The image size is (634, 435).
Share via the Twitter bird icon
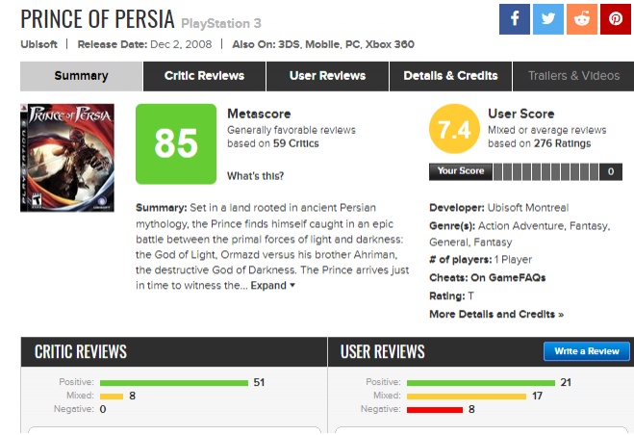pyautogui.click(x=547, y=19)
